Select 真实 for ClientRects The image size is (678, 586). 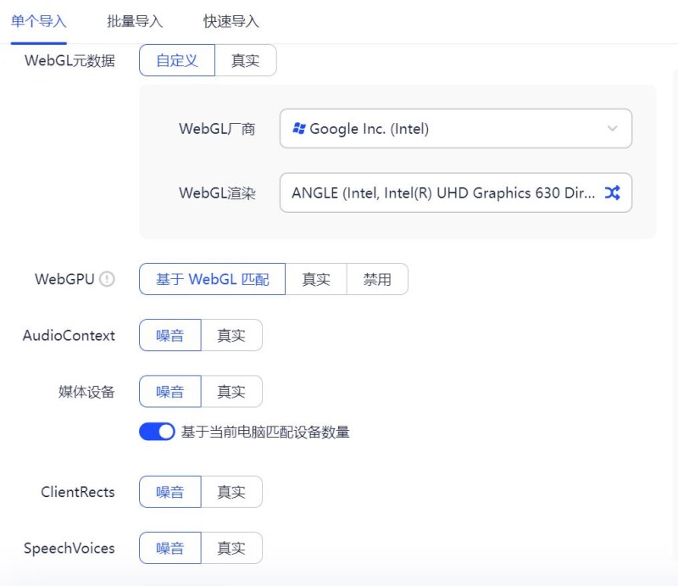(231, 492)
